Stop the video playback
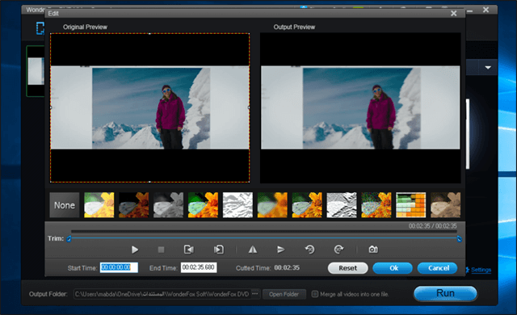 (x=161, y=250)
